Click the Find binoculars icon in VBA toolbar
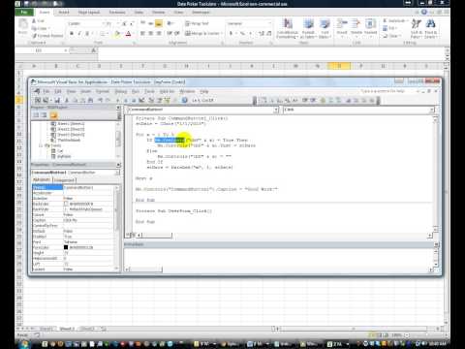Screen dimensions: 465x349 91,100
